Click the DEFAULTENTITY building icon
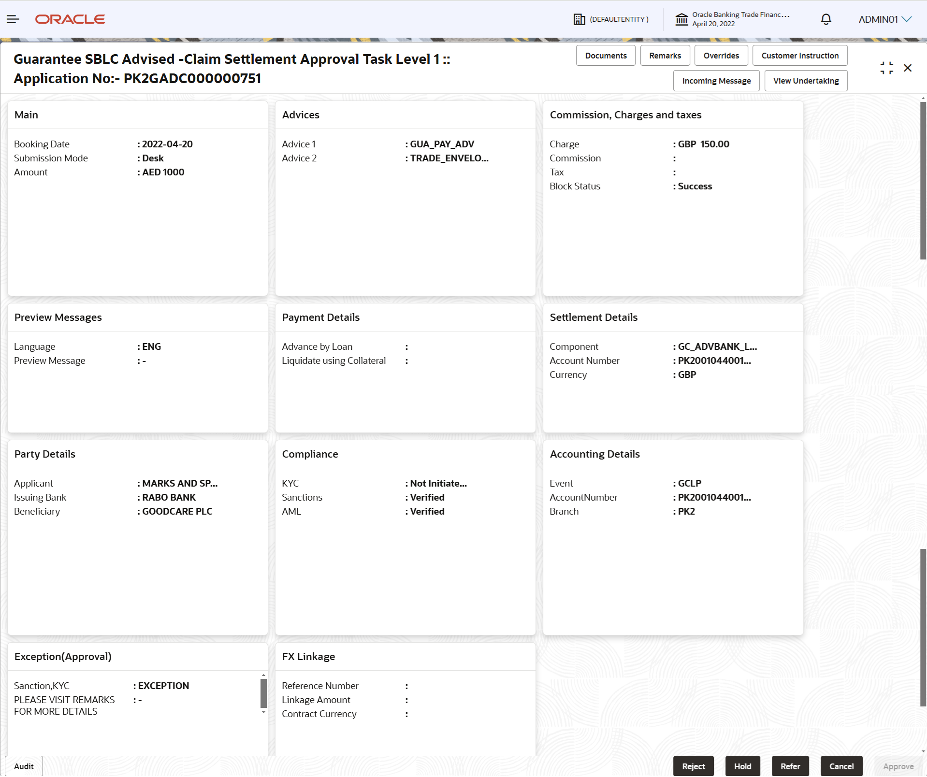927x777 pixels. 579,19
